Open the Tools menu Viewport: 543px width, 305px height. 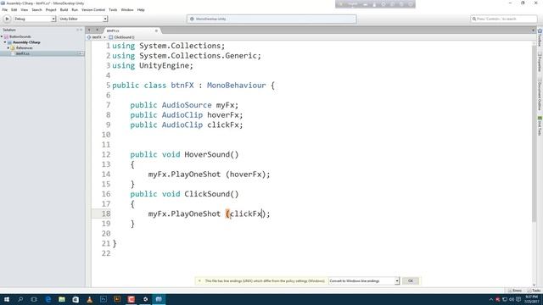coord(113,9)
